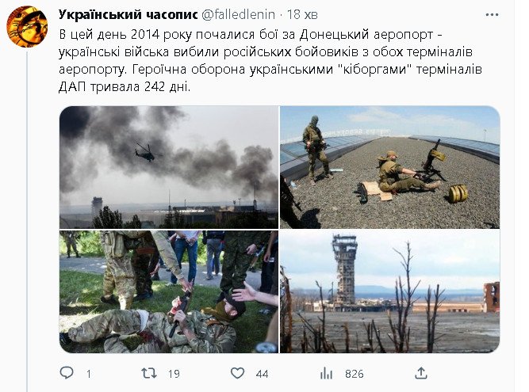Click the view count showing 826
The height and width of the screenshot is (392, 529).
[x=355, y=374]
